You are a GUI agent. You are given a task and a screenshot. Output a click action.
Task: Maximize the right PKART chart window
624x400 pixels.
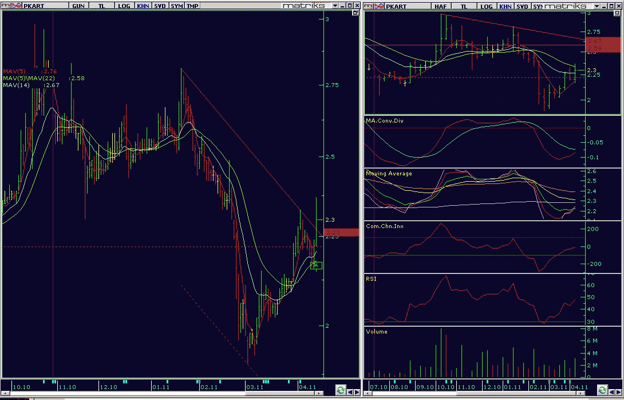[x=611, y=6]
